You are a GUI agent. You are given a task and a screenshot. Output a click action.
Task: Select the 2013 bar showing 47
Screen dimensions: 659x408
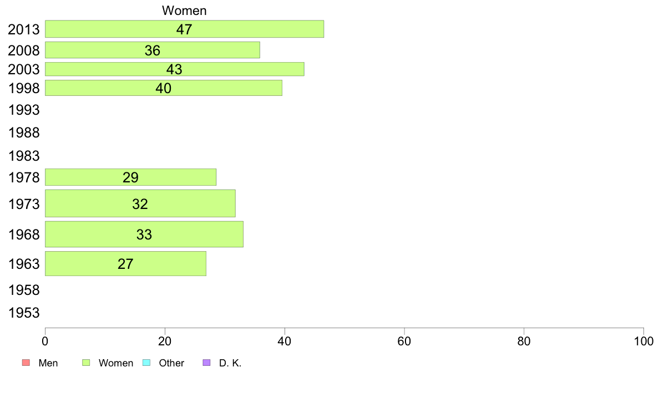185,29
